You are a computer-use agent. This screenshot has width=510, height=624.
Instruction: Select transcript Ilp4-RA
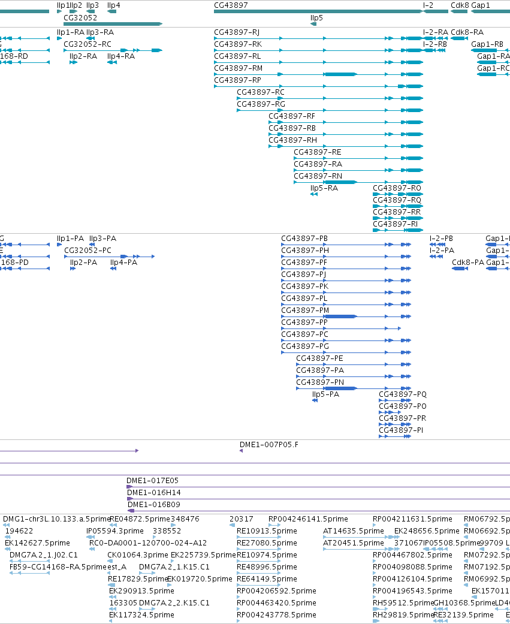pos(121,56)
